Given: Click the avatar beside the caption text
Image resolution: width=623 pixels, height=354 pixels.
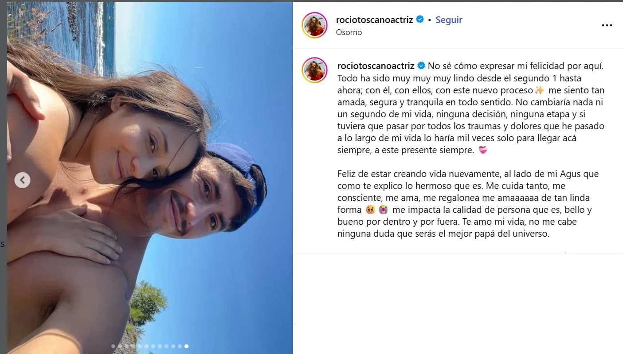Looking at the screenshot, I should [x=314, y=70].
